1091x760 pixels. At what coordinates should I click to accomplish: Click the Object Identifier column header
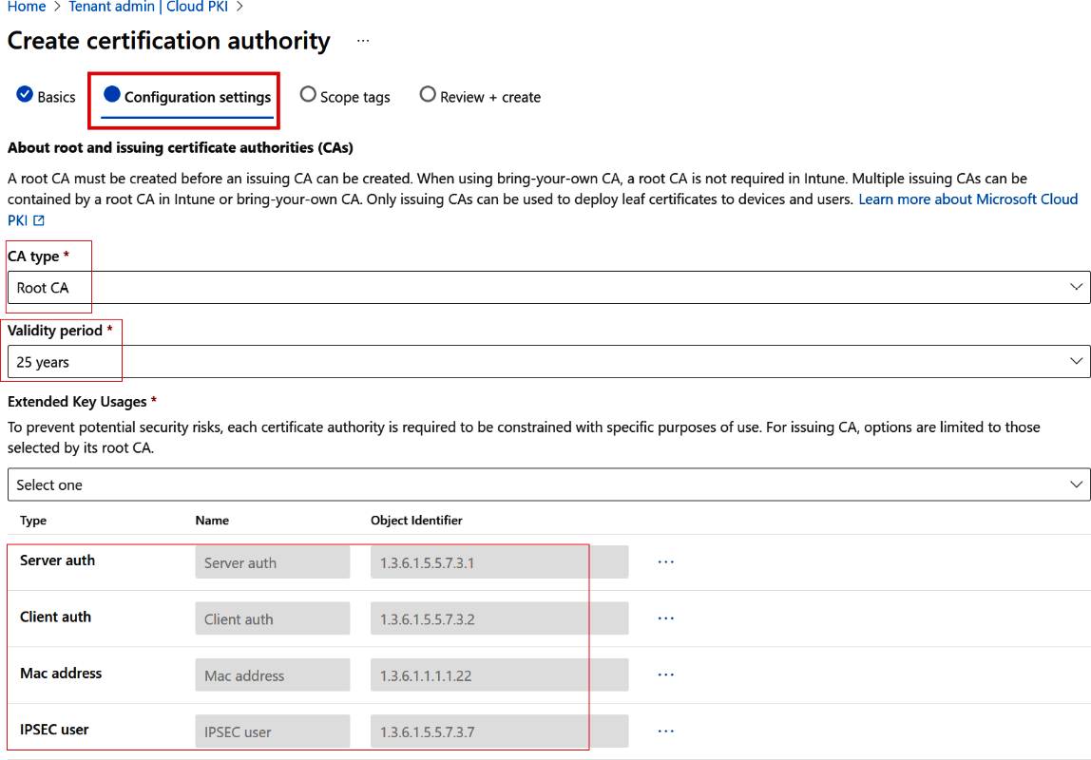(416, 520)
